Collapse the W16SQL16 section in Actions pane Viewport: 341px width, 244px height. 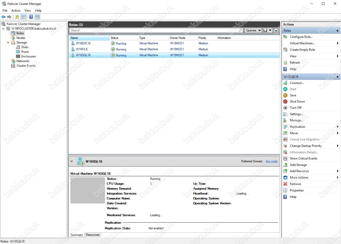(337, 77)
